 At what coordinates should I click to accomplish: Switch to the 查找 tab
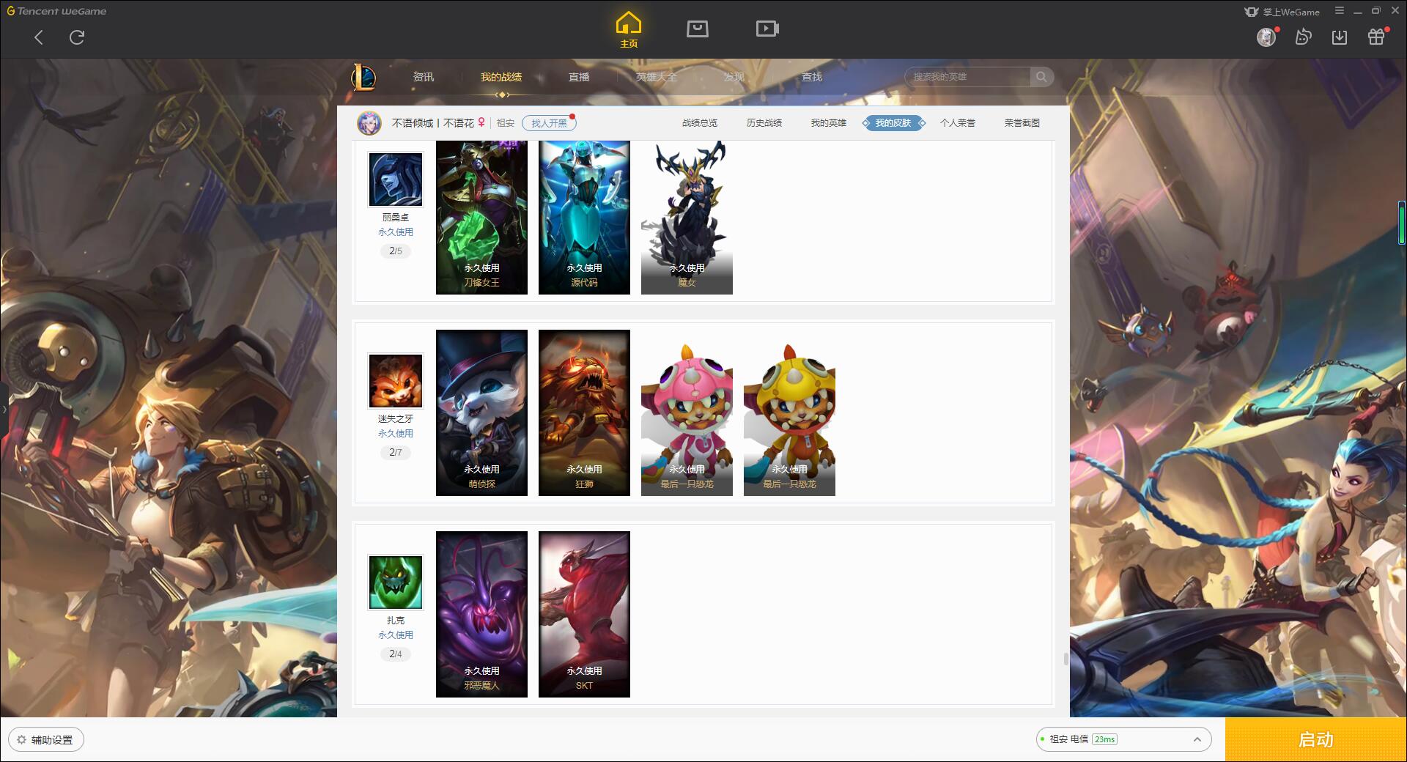coord(812,77)
